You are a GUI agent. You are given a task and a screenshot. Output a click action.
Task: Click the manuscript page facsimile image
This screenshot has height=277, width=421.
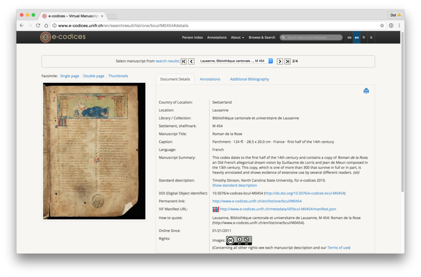click(x=94, y=151)
